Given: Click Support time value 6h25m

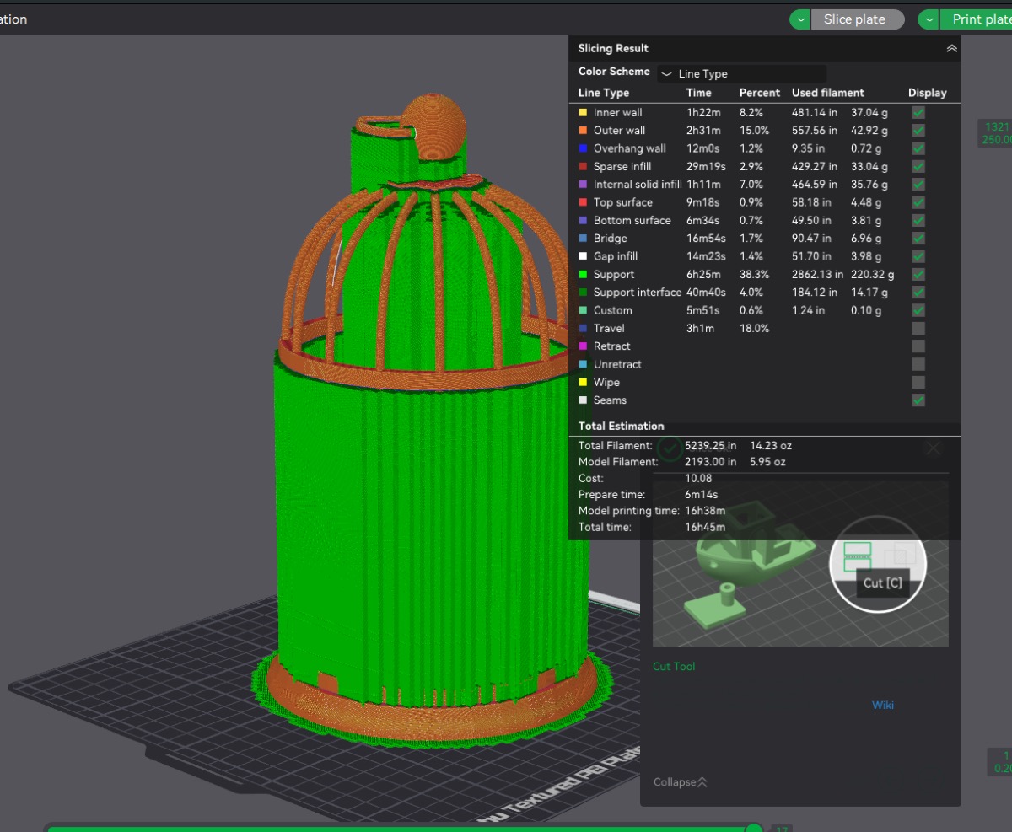Looking at the screenshot, I should click(x=702, y=275).
